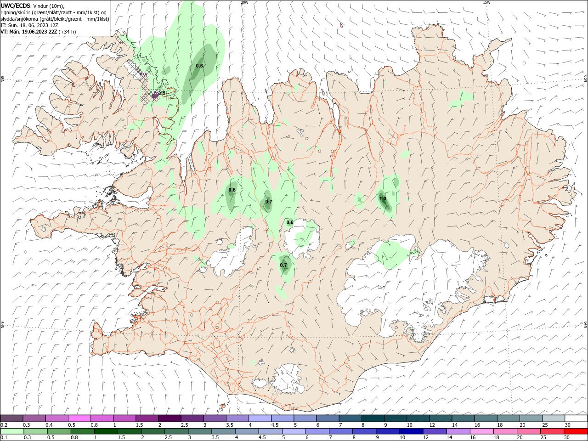This screenshot has width=588, height=441.
Task: Click the 'rigning/skúrir' rain legend description line
Action: pyautogui.click(x=53, y=12)
